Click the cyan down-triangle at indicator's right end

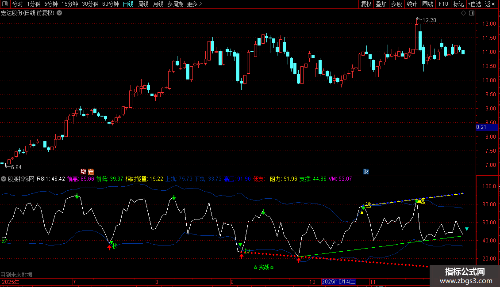(x=467, y=229)
